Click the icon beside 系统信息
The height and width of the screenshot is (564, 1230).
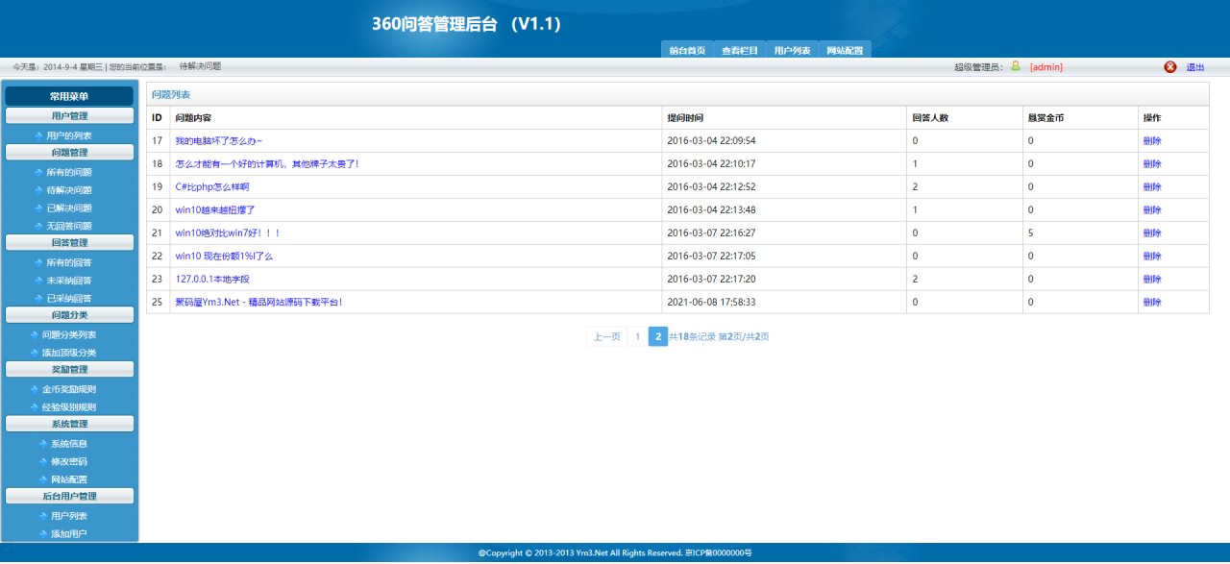coord(41,444)
